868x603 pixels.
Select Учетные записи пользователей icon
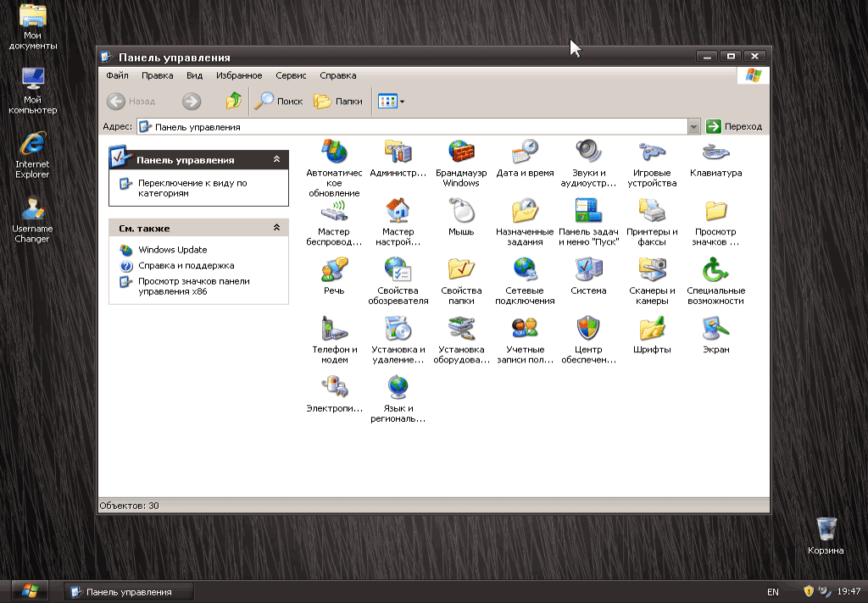(x=525, y=328)
